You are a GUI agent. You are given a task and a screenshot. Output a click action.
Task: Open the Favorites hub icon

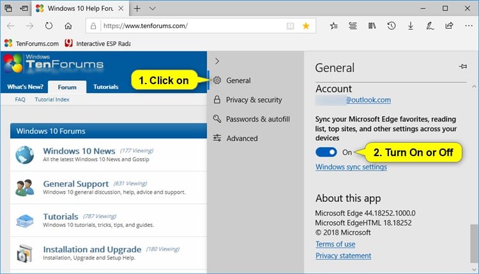(333, 26)
